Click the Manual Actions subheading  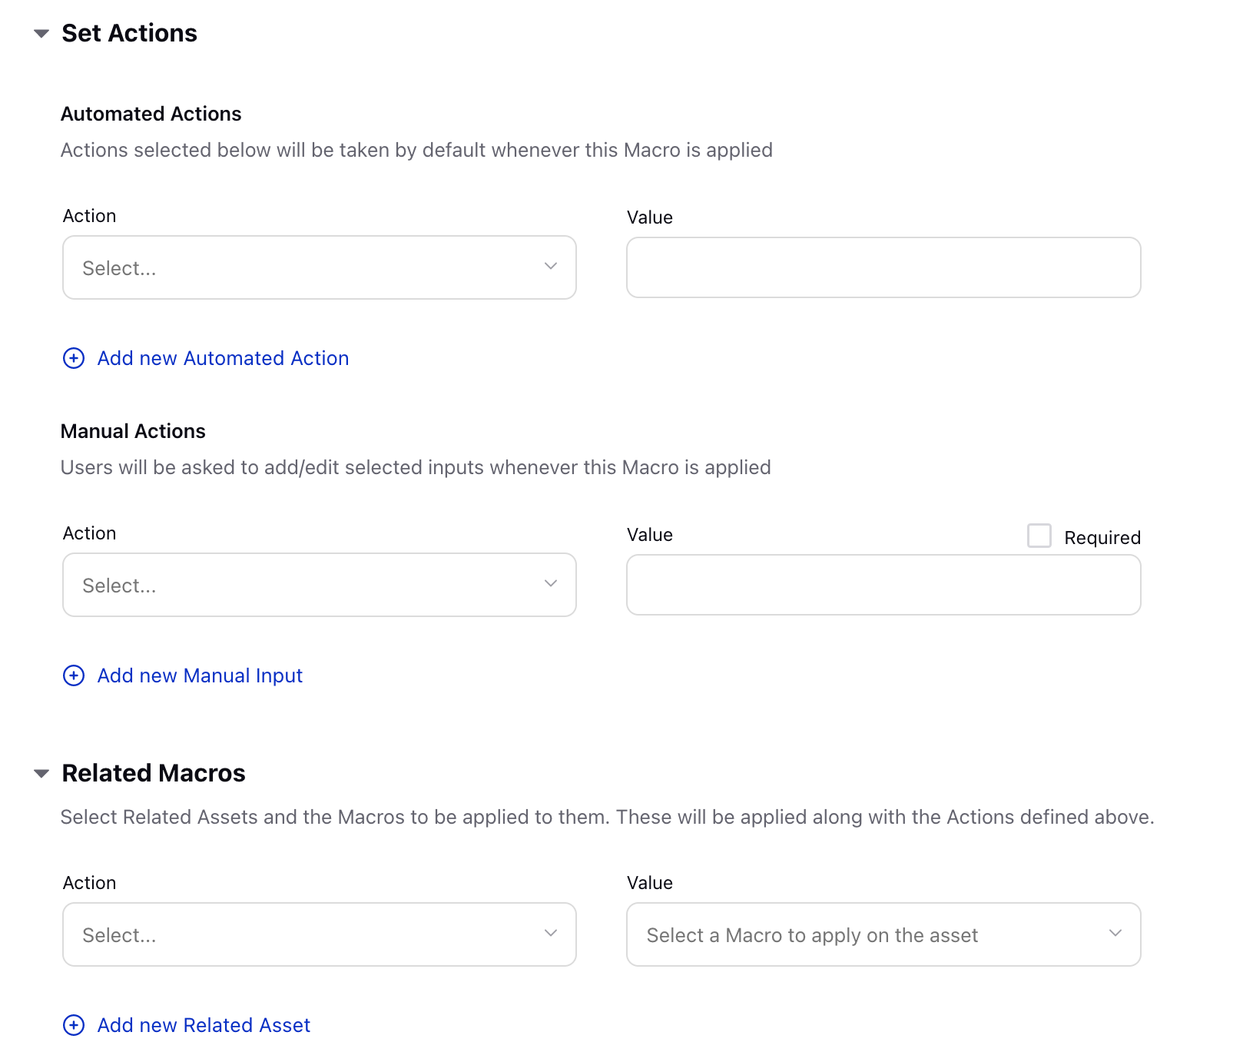pos(133,431)
